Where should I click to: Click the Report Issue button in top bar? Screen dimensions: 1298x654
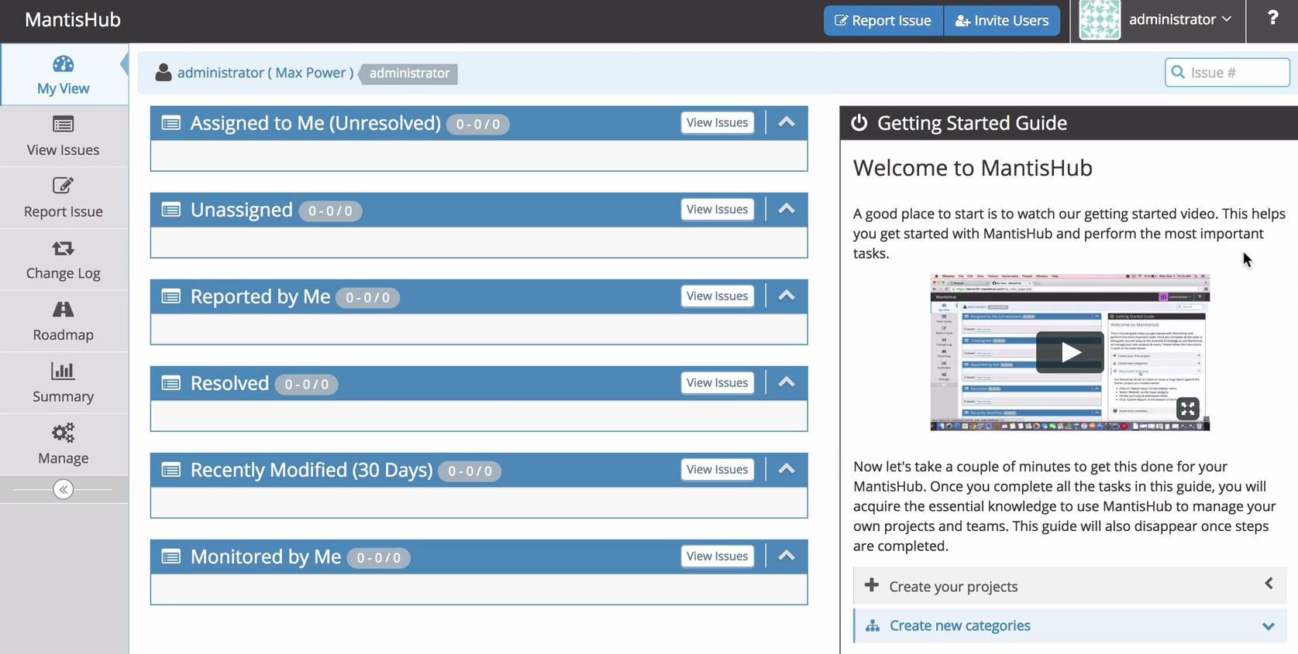click(883, 20)
